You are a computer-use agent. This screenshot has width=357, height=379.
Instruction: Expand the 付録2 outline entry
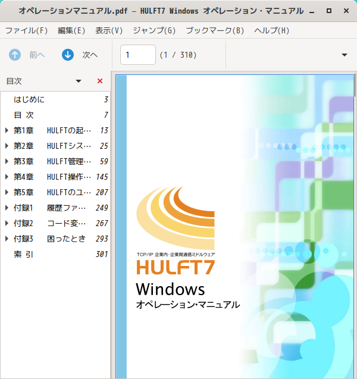tap(7, 223)
